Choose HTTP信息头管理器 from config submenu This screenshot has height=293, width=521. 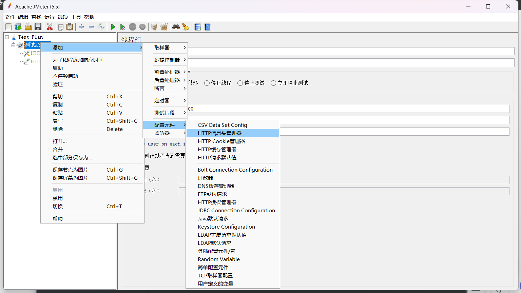(233, 133)
